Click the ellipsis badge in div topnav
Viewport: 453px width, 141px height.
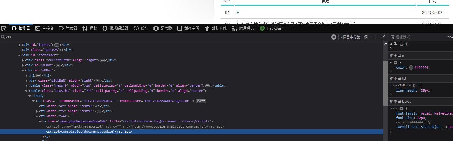click(x=57, y=45)
